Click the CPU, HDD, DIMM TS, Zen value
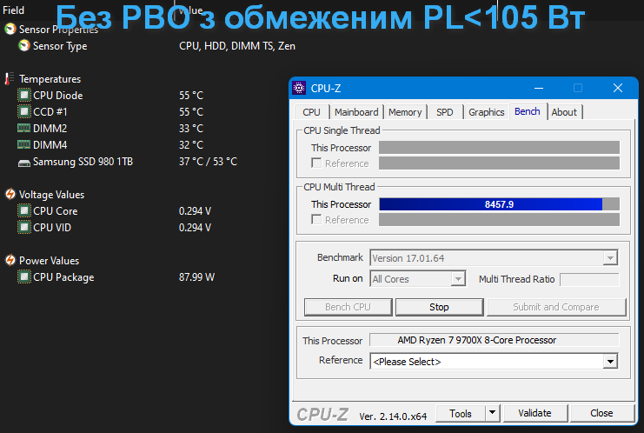This screenshot has width=644, height=433. point(237,46)
